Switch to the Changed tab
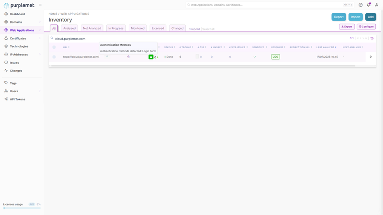 (x=177, y=28)
